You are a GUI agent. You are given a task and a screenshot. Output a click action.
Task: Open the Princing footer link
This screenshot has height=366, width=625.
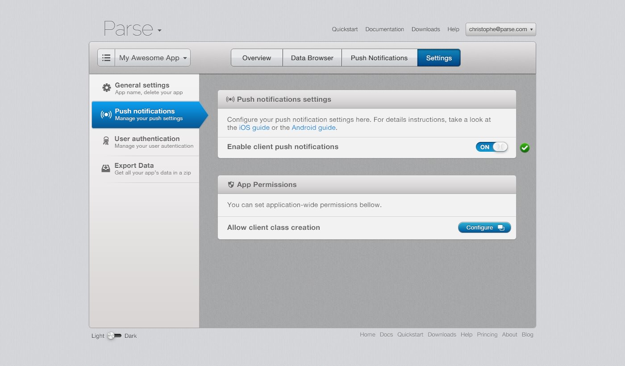click(x=487, y=334)
